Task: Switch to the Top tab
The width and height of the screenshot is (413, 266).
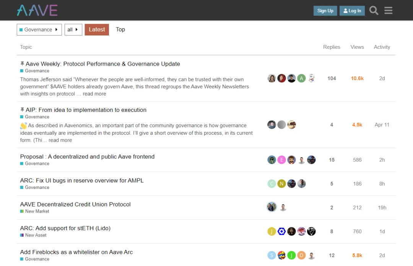Action: pyautogui.click(x=120, y=29)
